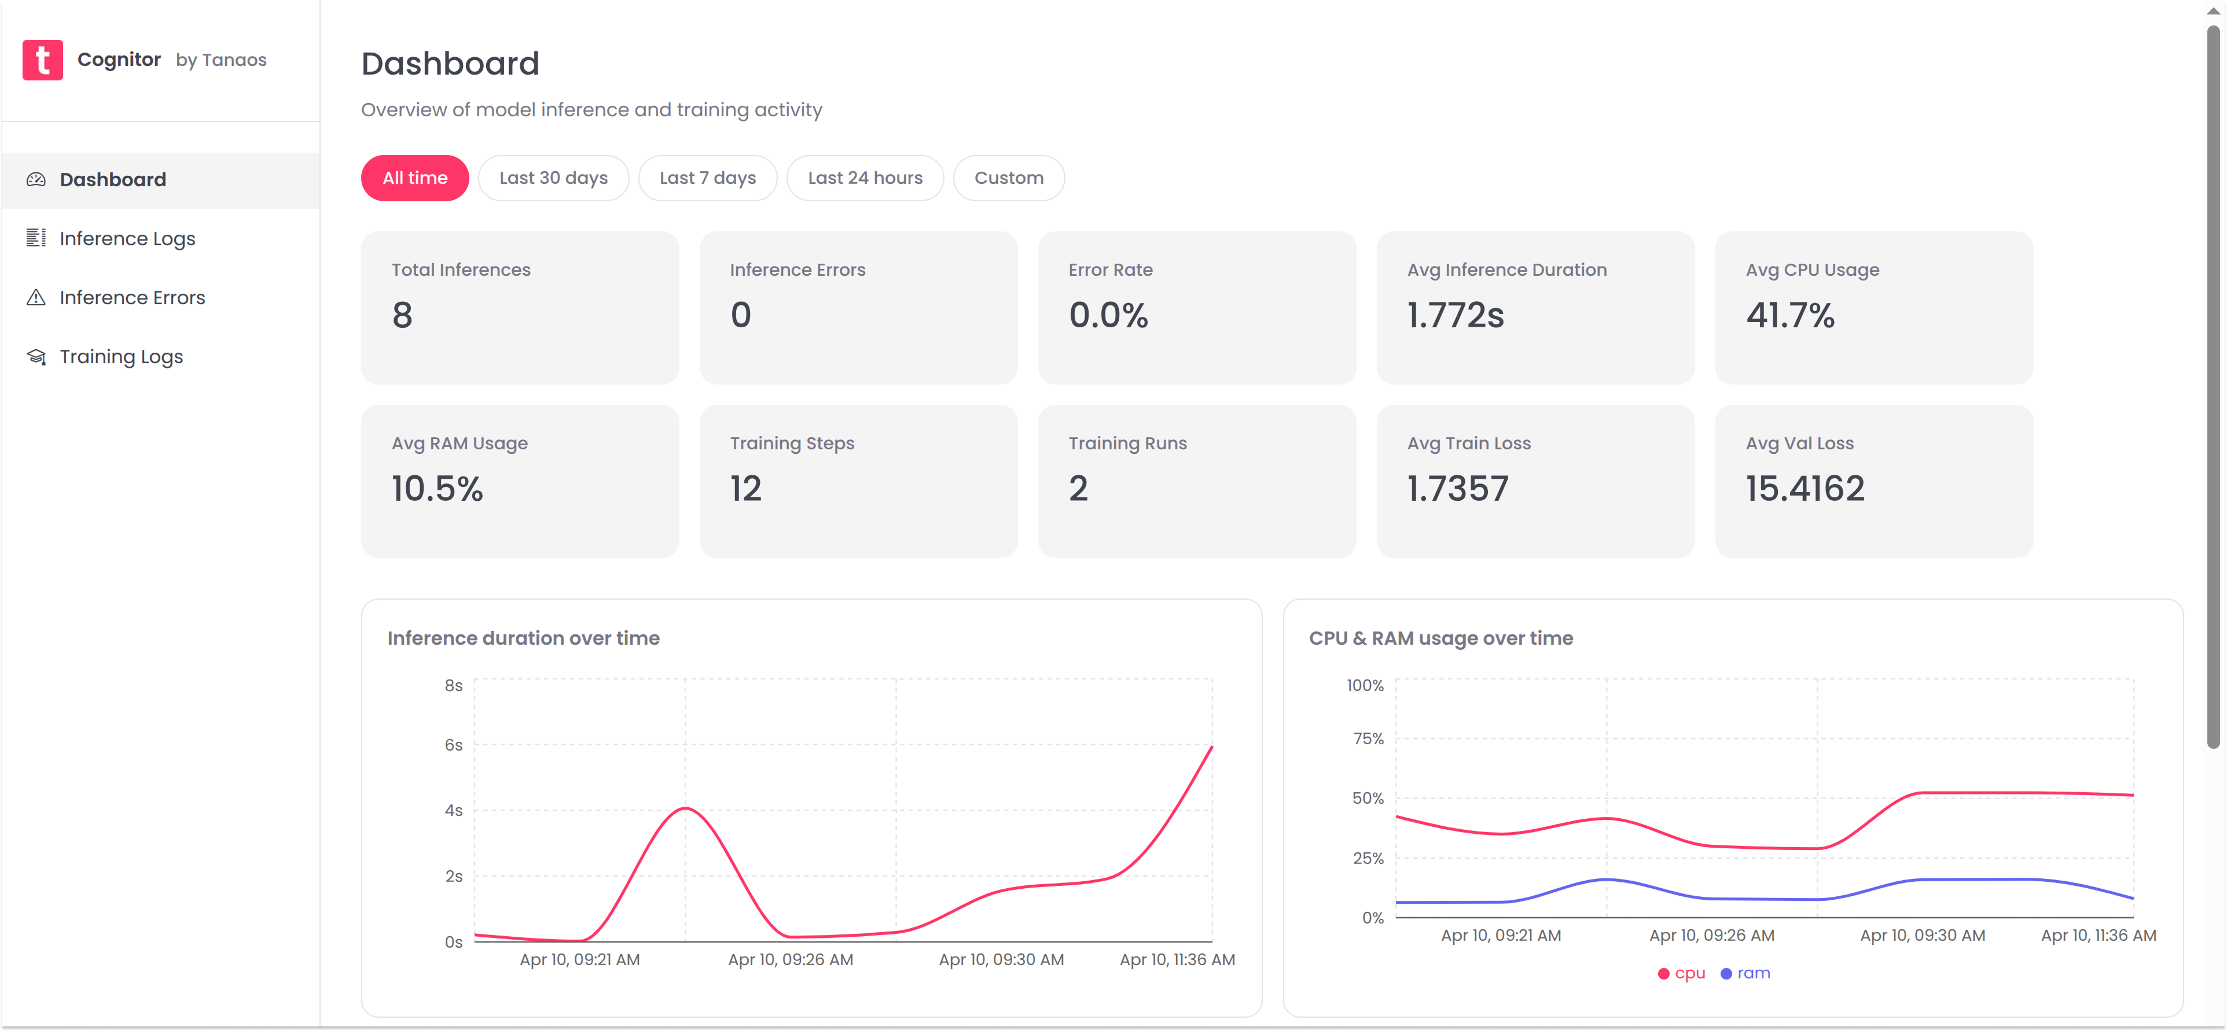
Task: Toggle the cpu legend dot in chart
Action: click(x=1663, y=974)
